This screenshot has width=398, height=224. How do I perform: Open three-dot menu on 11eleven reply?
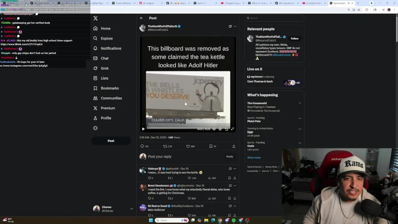pos(235,169)
